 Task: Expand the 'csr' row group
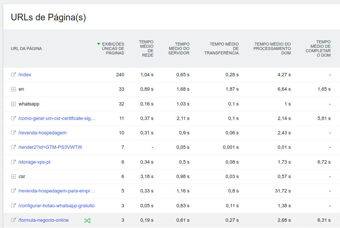tap(13, 177)
